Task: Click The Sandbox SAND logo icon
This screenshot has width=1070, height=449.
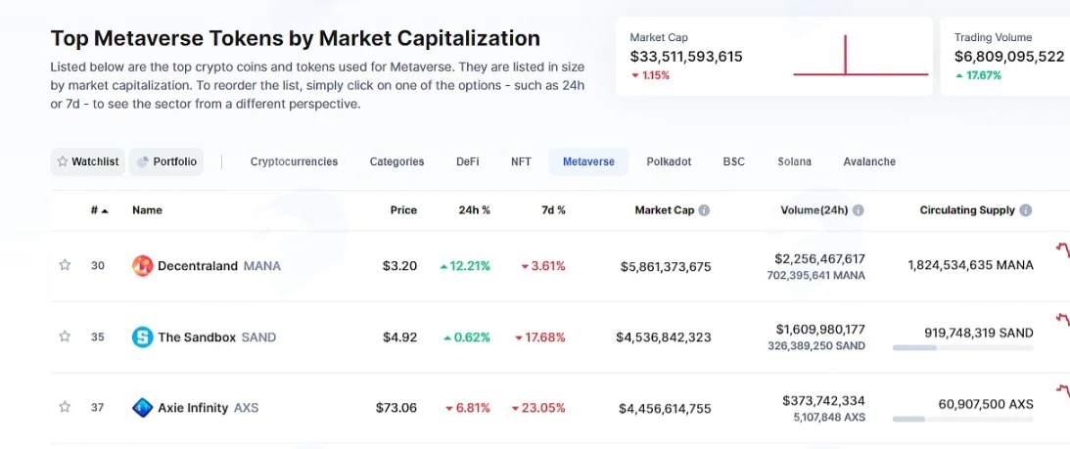Action: coord(142,337)
